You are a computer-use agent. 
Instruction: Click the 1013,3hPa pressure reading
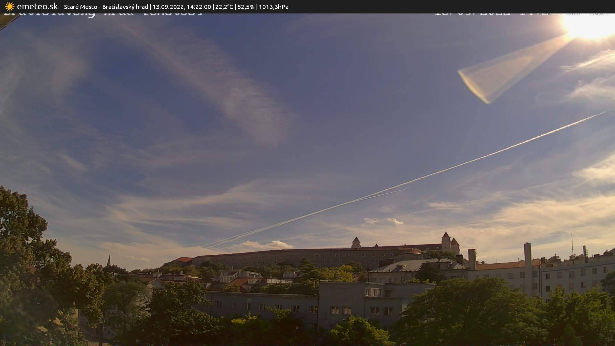point(274,7)
